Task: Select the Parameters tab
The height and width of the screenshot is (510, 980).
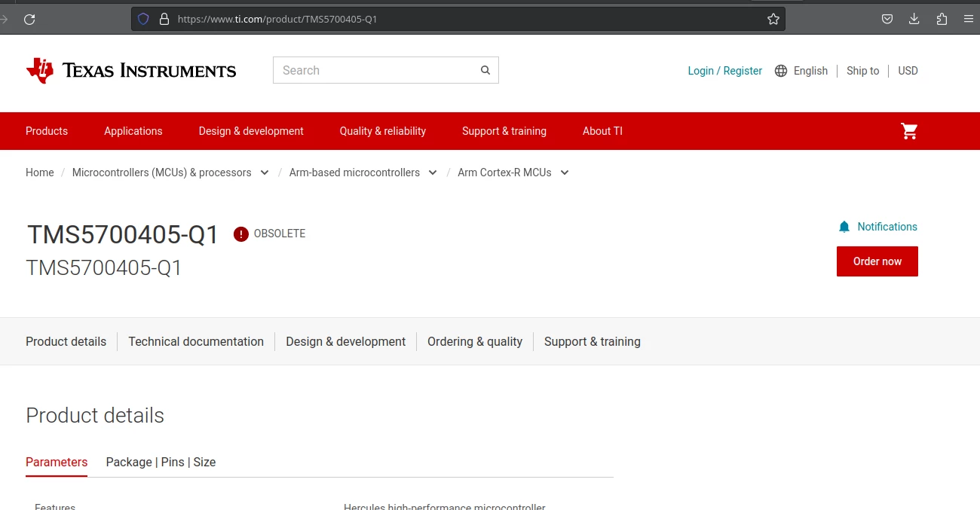Action: pos(57,462)
